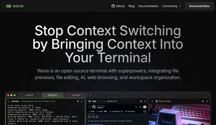
Task: Open Terminal block settings gear
Action: pos(78,101)
